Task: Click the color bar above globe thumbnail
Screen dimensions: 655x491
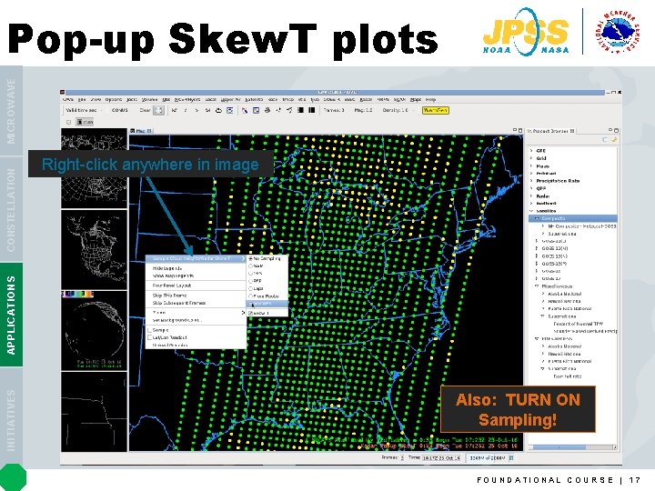Action: (77, 294)
